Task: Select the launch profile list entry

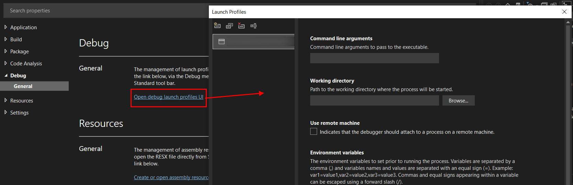Action: (254, 42)
